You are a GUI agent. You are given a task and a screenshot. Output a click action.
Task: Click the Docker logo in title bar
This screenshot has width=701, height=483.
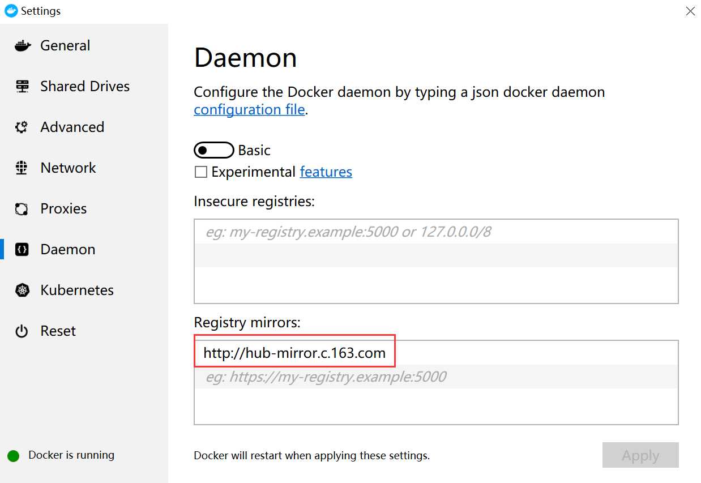point(11,11)
